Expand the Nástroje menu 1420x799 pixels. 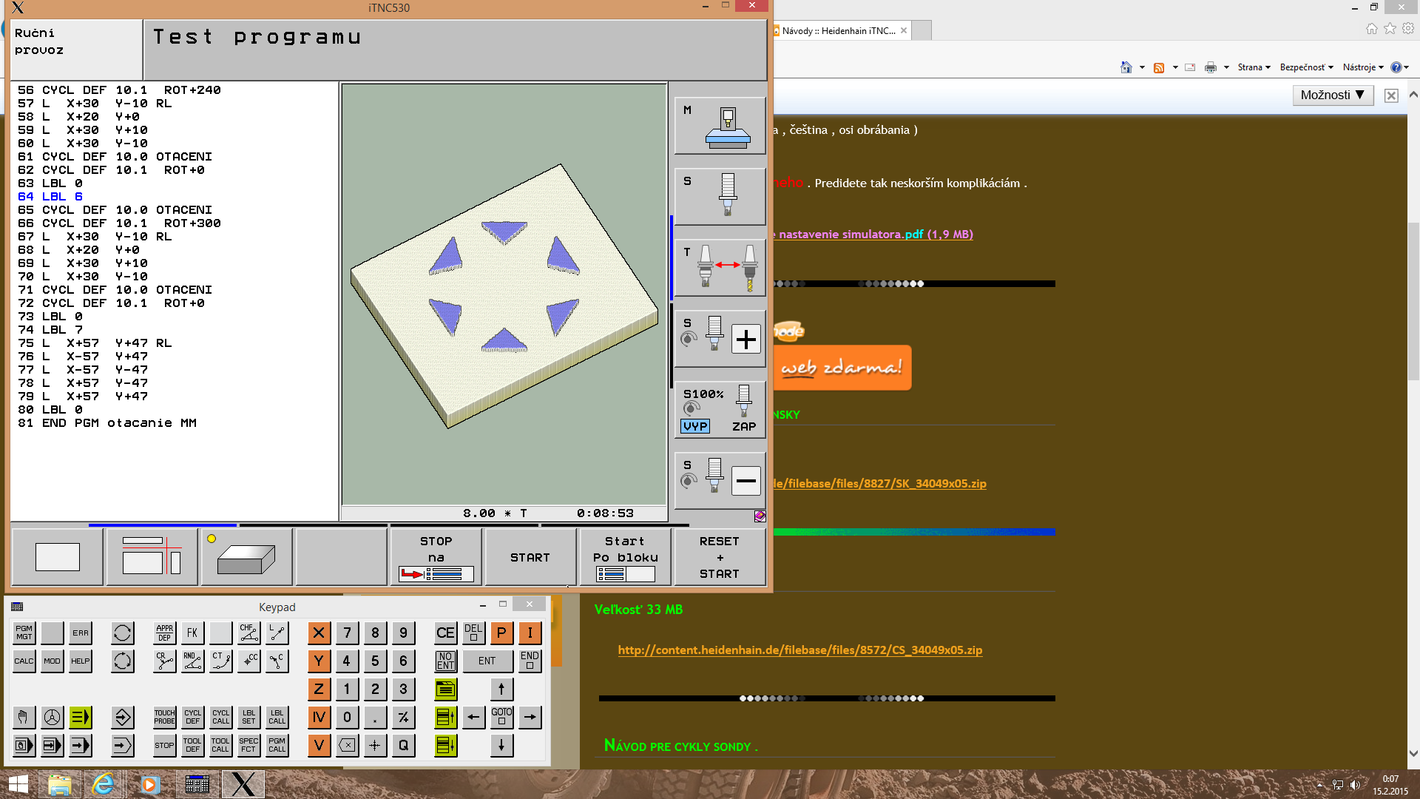coord(1362,67)
